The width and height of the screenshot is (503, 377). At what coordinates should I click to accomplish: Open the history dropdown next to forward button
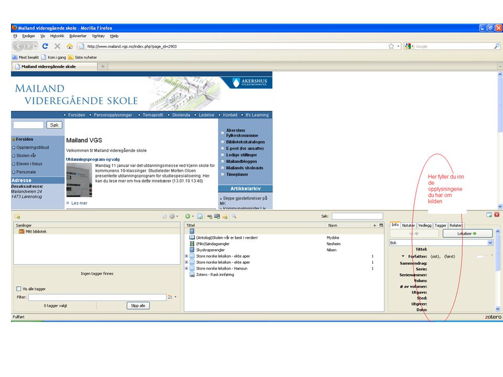[x=35, y=46]
